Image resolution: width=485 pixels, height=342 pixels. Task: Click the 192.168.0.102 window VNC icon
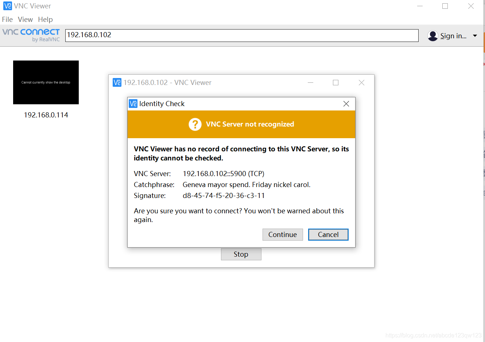[x=117, y=82]
